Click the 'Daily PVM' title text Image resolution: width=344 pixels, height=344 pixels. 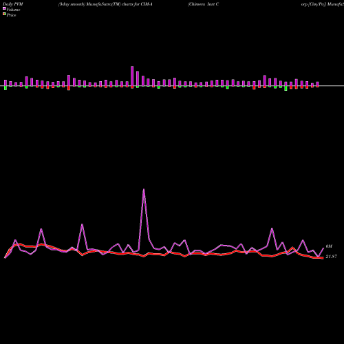click(x=13, y=4)
